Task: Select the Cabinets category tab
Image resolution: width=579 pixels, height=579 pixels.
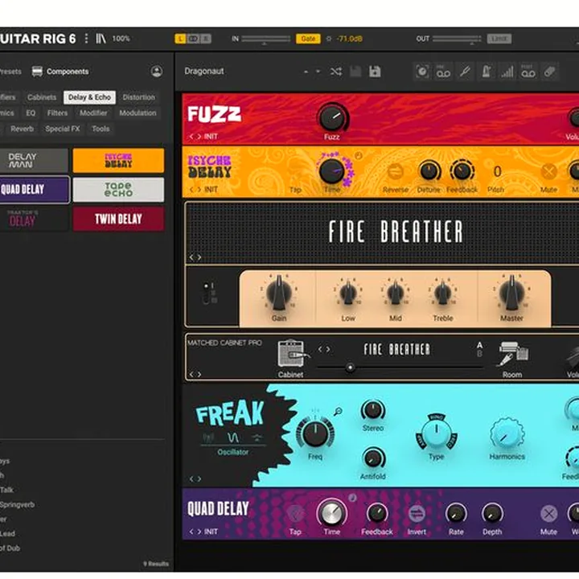Action: pos(42,97)
